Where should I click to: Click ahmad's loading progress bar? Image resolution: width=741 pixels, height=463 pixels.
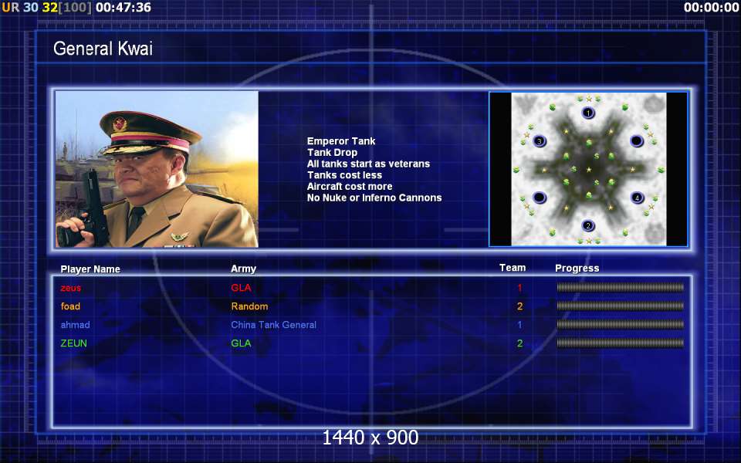[x=620, y=324]
